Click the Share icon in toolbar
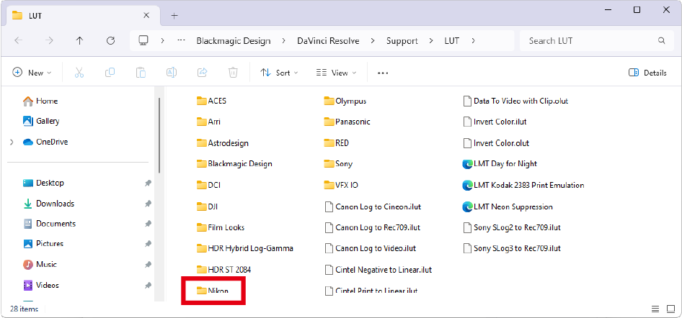Viewport: 682px width, 318px height. [203, 73]
